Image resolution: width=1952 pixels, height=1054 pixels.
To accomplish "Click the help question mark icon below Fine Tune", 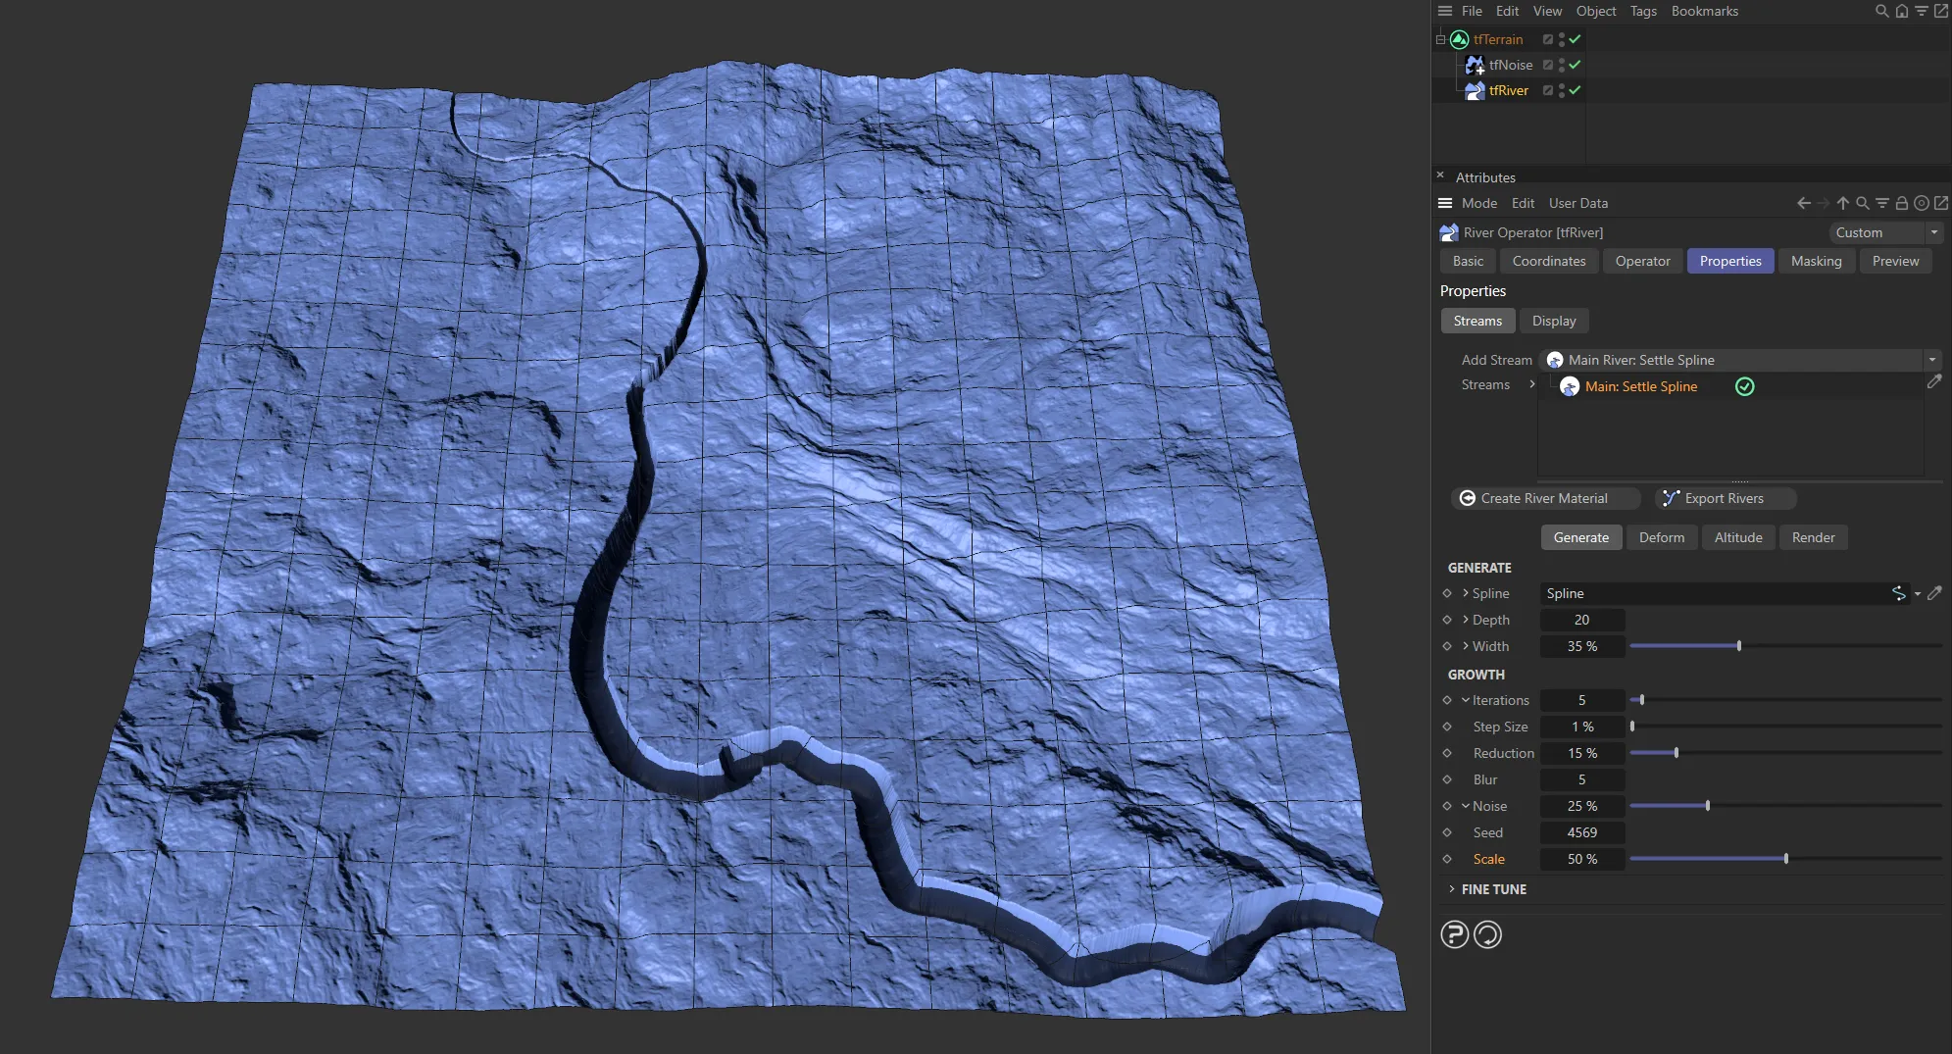I will [x=1456, y=934].
